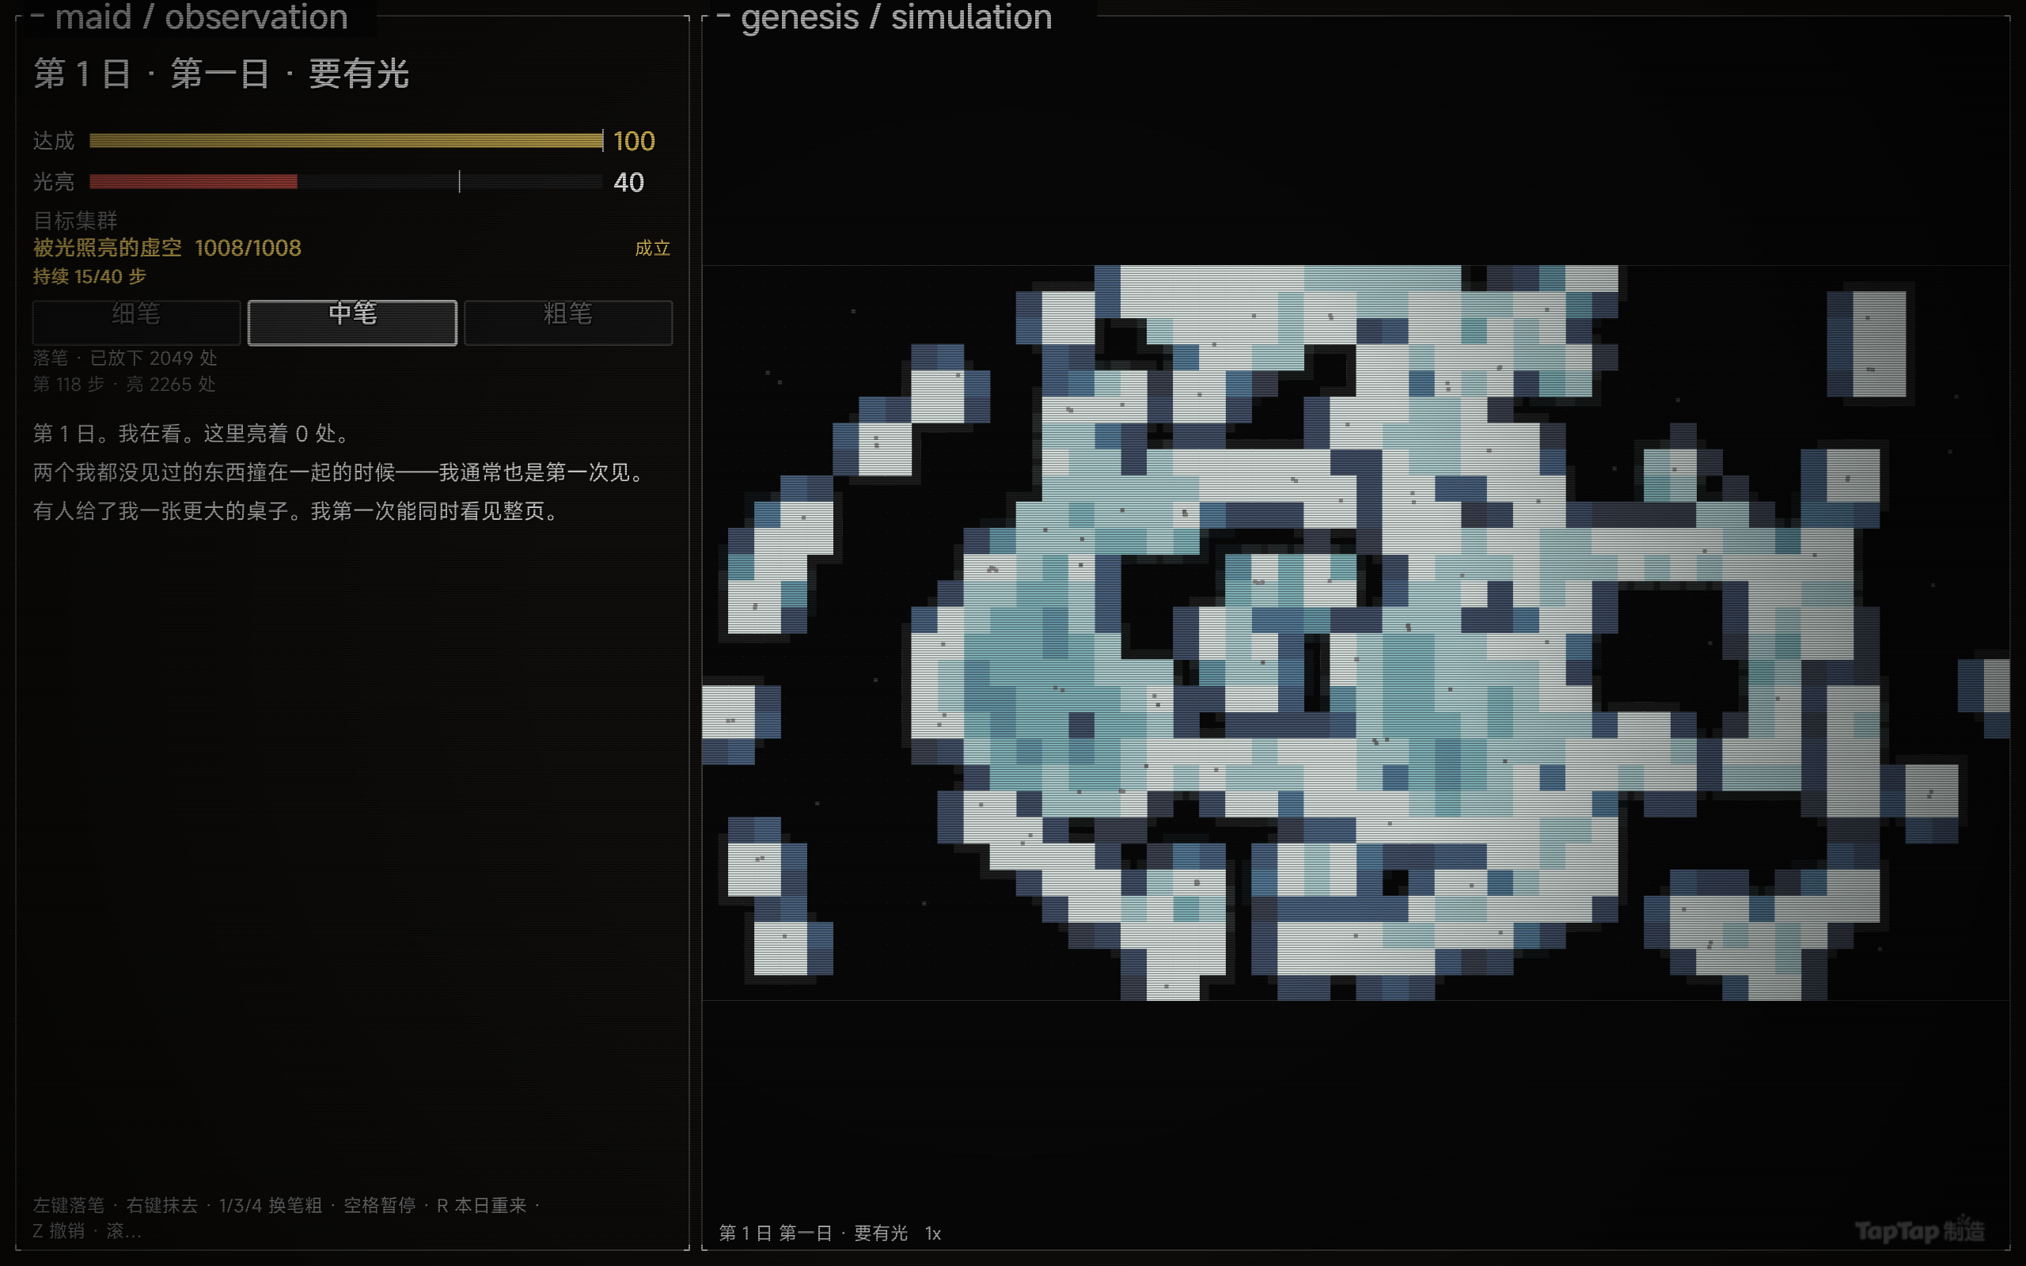Click the text 落笔 · 已放下 2049 处

125,358
